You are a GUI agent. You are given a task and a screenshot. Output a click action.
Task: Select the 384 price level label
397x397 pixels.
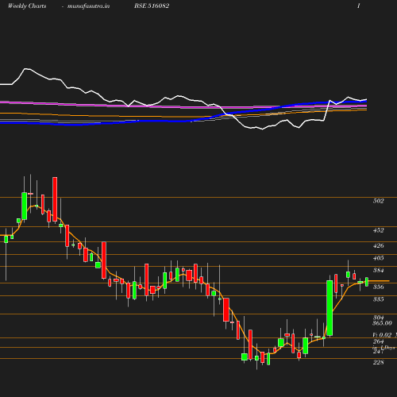(x=378, y=270)
